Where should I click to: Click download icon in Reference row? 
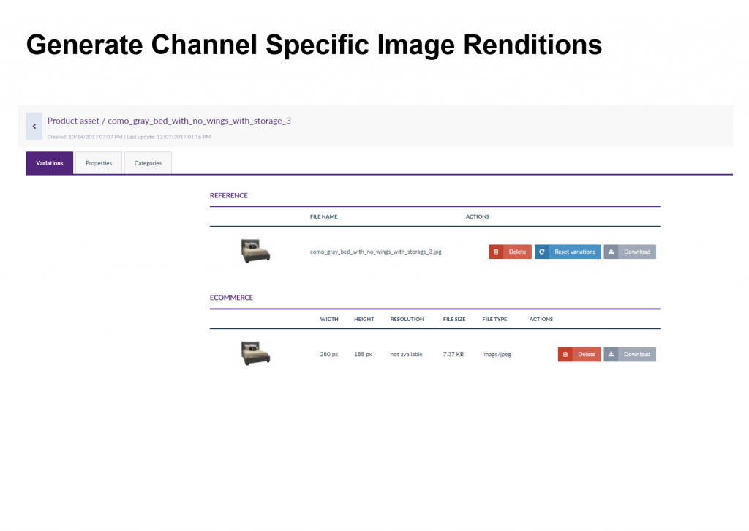pos(611,252)
